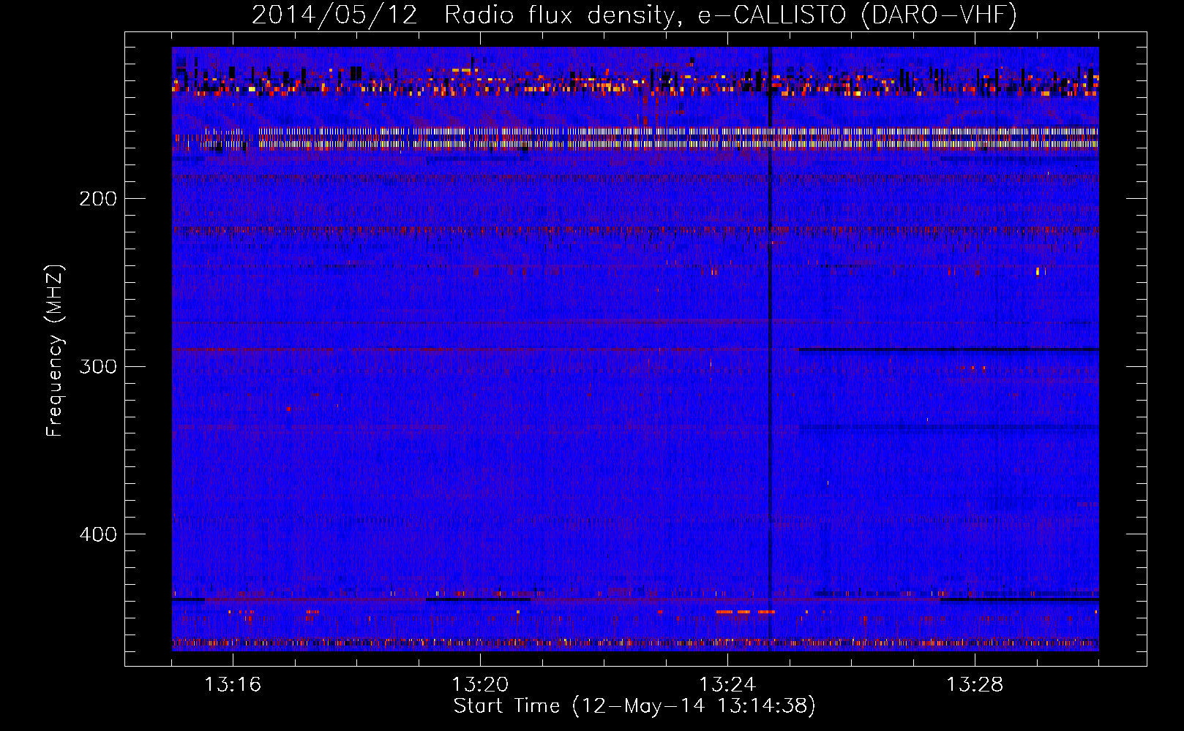Select the 'Frequency (MHZ)' axis label
This screenshot has height=731, width=1184.
(x=55, y=350)
